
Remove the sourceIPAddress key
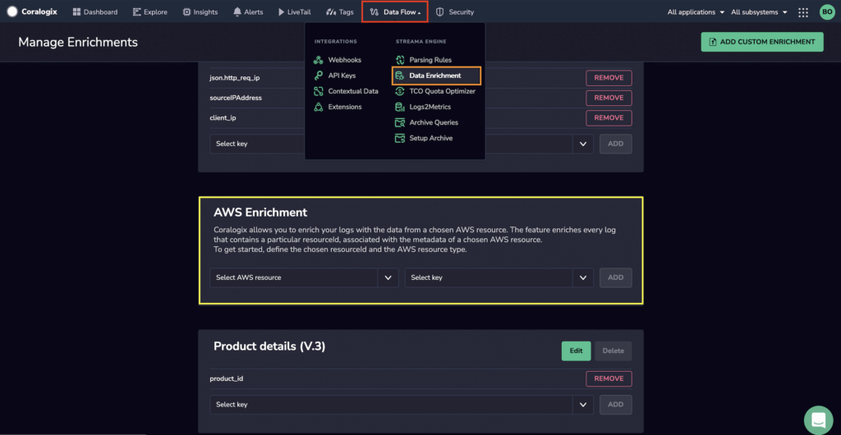609,98
